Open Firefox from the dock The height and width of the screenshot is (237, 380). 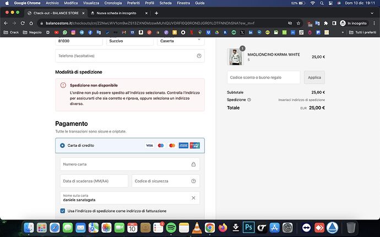(x=222, y=228)
